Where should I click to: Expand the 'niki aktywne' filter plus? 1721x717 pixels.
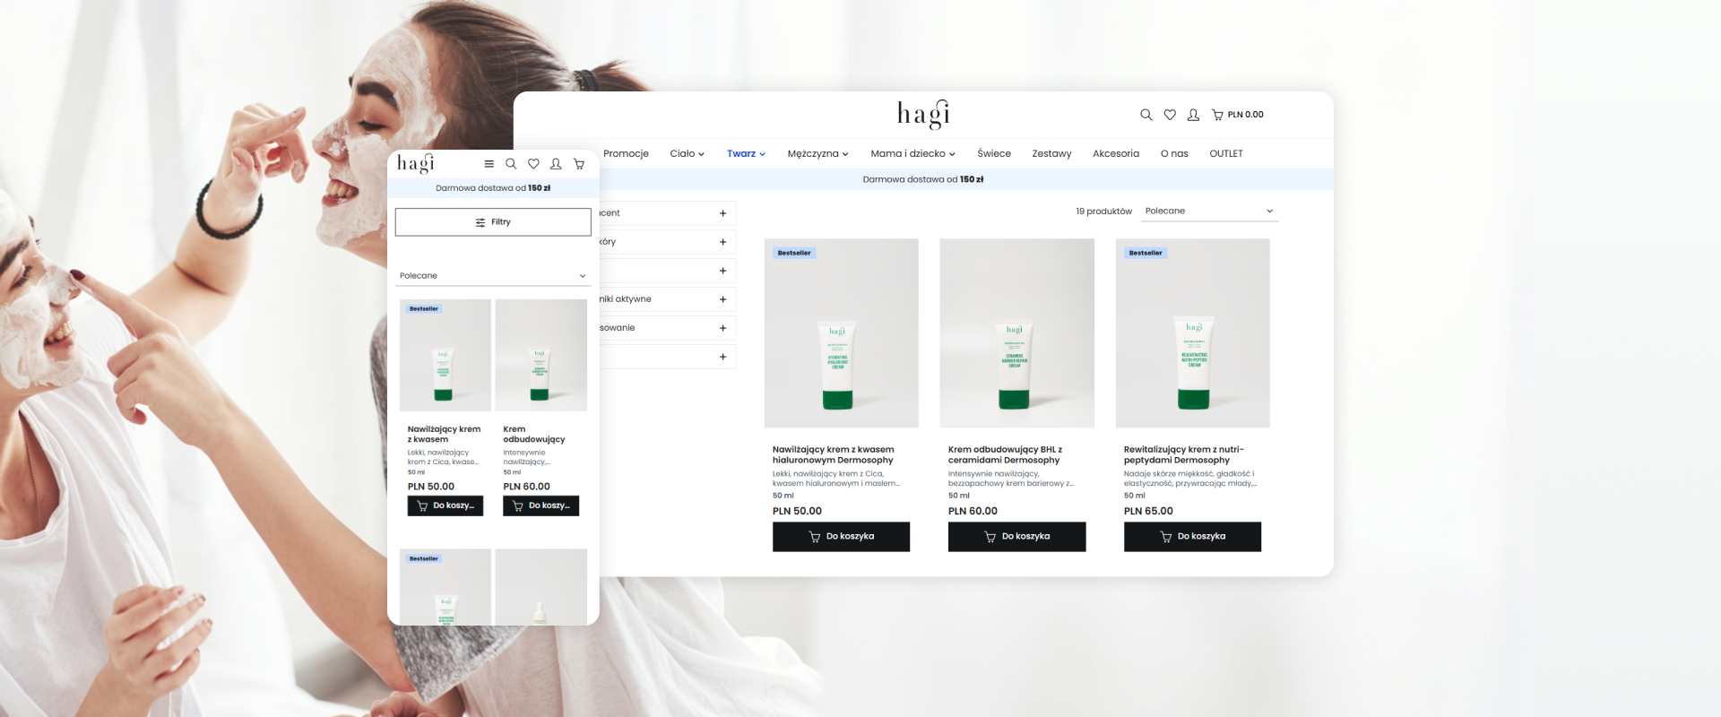tap(722, 299)
